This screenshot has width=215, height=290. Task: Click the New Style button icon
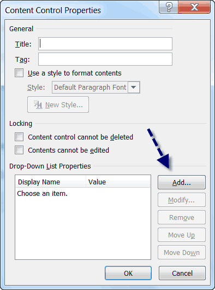tap(38, 105)
